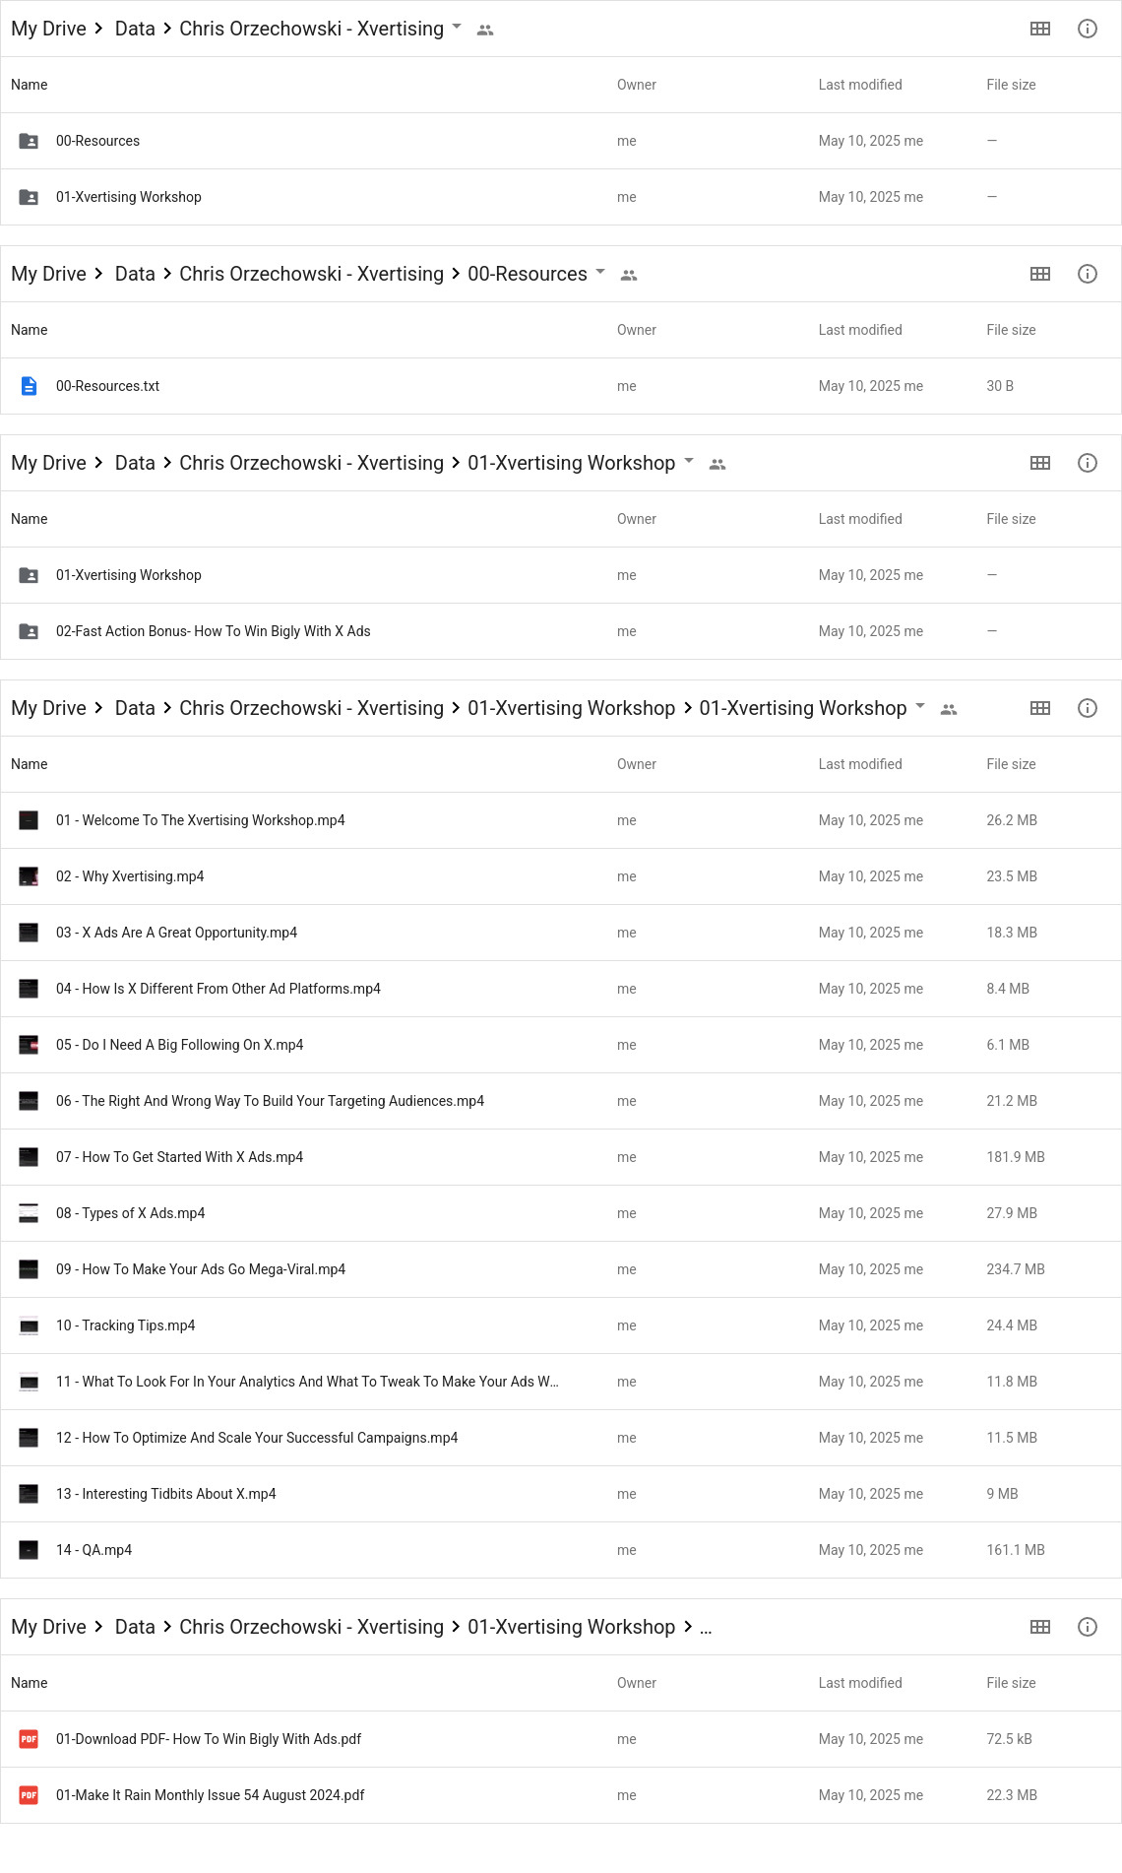Select 07 - How To Get Started With X Ads.mp4
This screenshot has width=1122, height=1873.
click(x=561, y=1157)
